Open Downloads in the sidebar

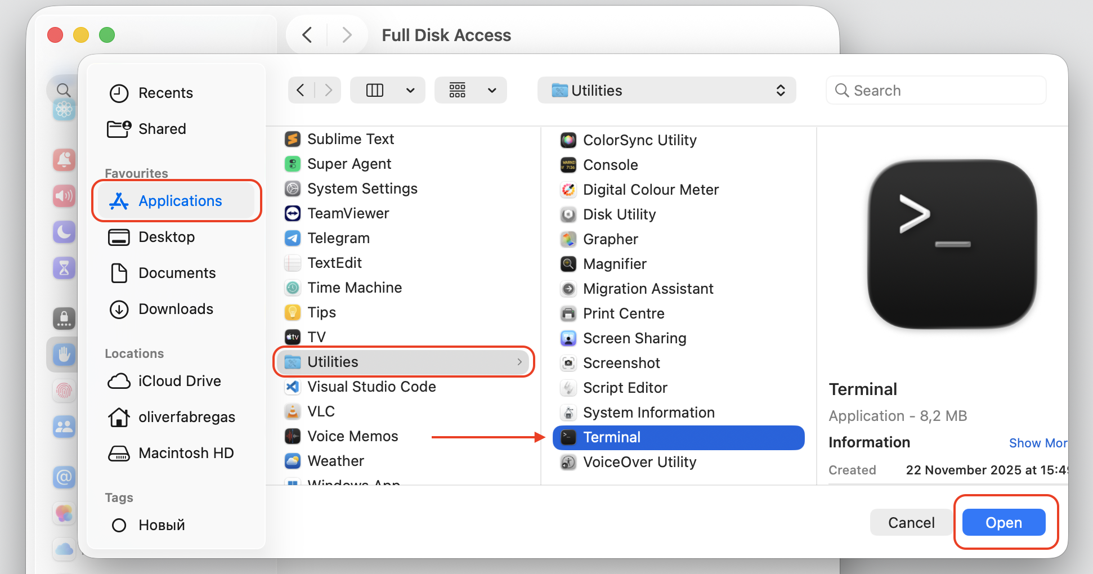(177, 309)
